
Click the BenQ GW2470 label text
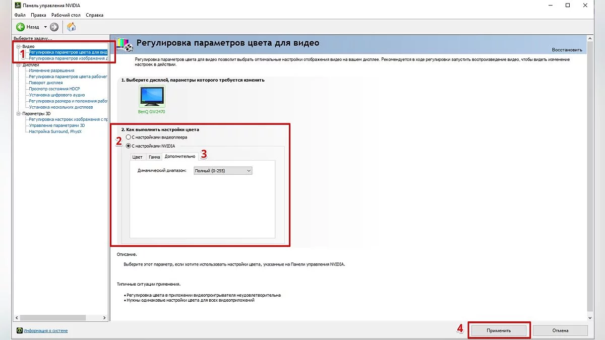[152, 112]
